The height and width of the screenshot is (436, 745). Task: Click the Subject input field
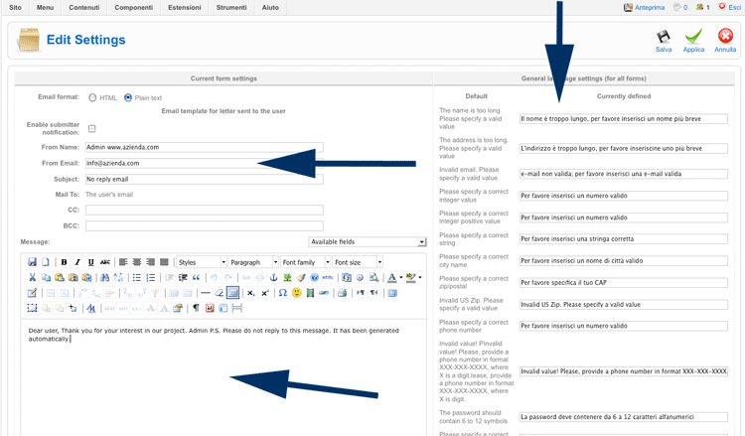[x=205, y=179]
